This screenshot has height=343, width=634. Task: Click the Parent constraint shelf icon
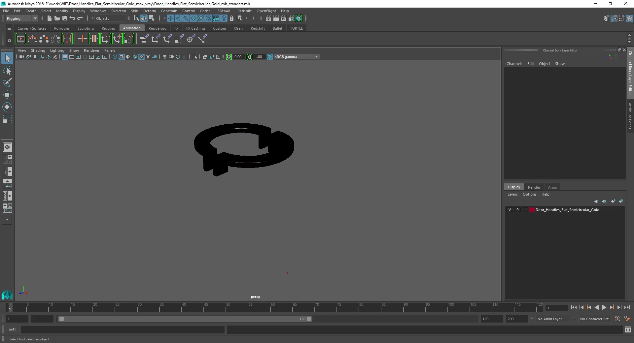pos(144,39)
